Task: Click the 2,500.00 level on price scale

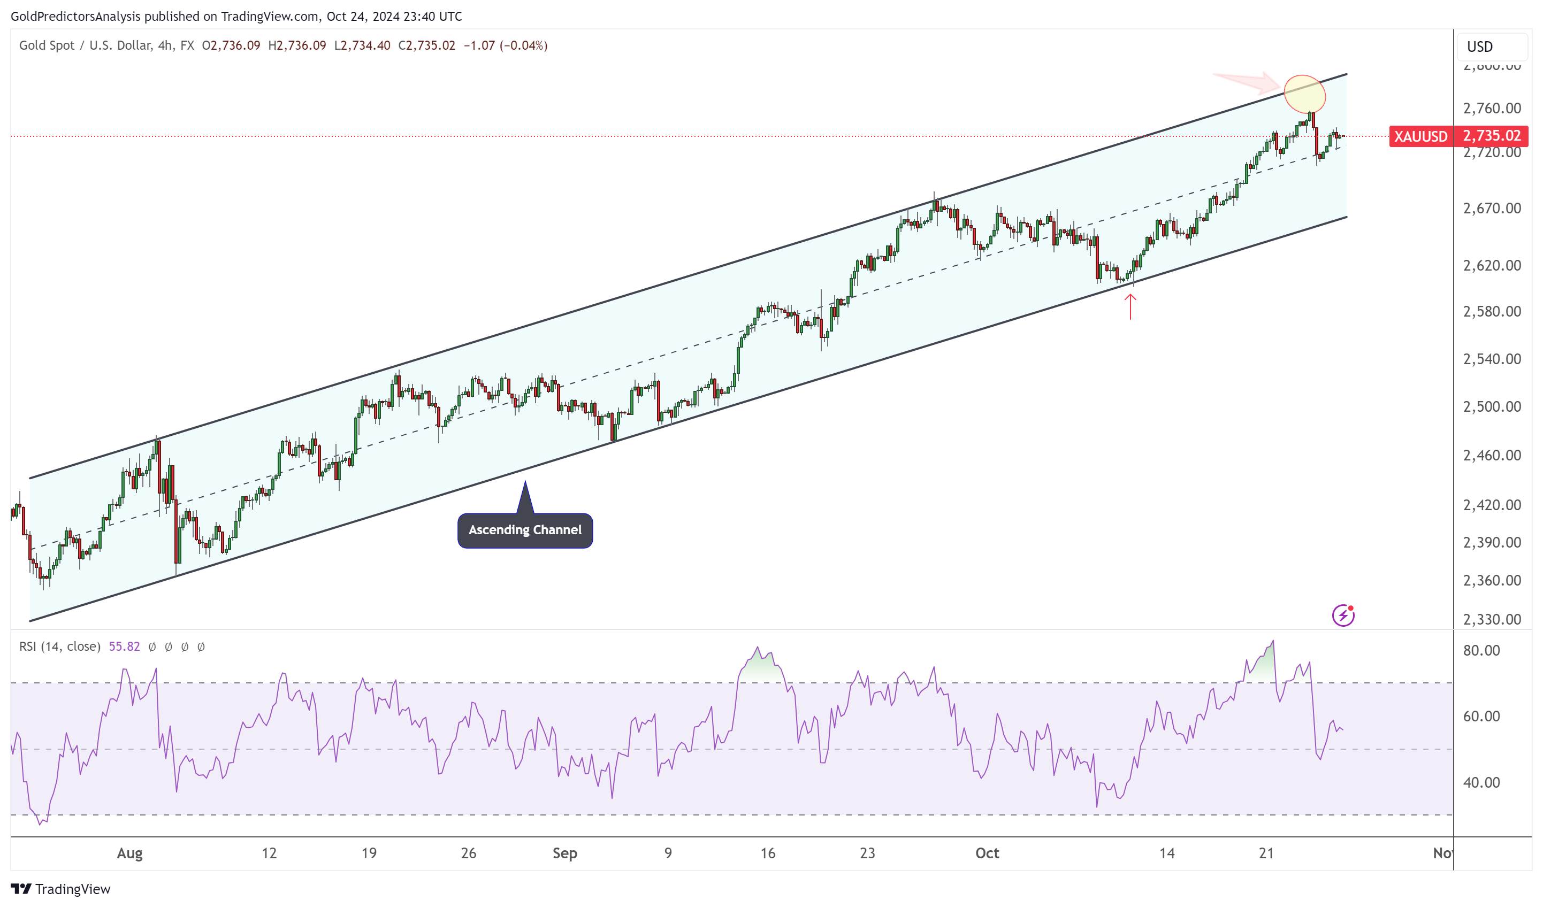Action: (x=1492, y=407)
